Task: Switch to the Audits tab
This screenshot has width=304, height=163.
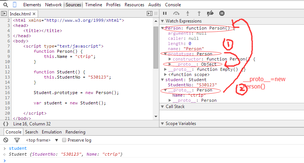Action: pyautogui.click(x=155, y=5)
